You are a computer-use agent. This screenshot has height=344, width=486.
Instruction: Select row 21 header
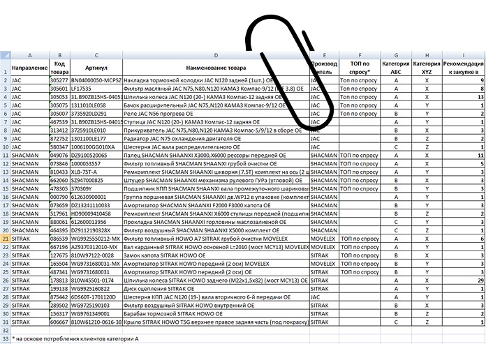6,239
